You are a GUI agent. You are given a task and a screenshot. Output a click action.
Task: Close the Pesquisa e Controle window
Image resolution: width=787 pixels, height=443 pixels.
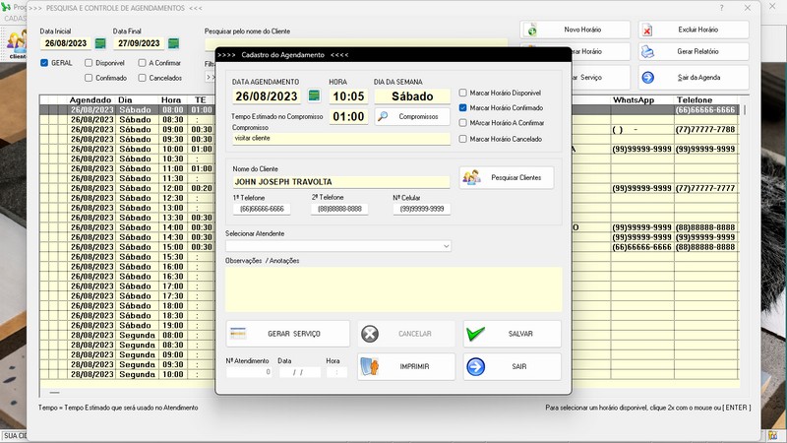(x=748, y=8)
